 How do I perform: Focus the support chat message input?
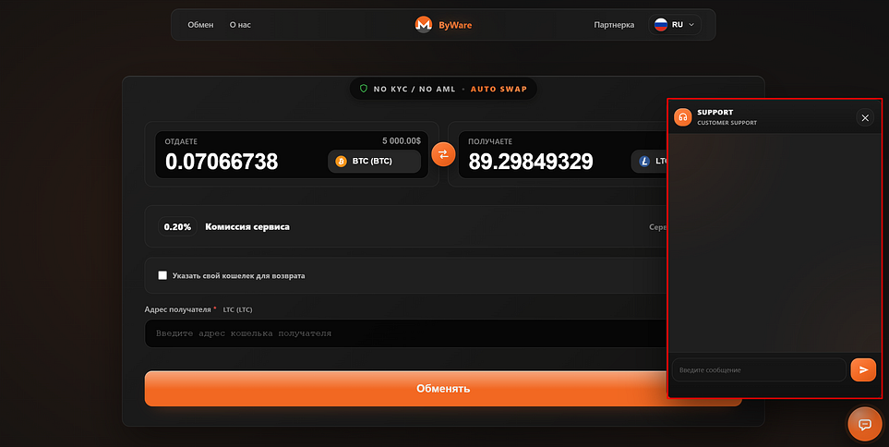point(758,369)
